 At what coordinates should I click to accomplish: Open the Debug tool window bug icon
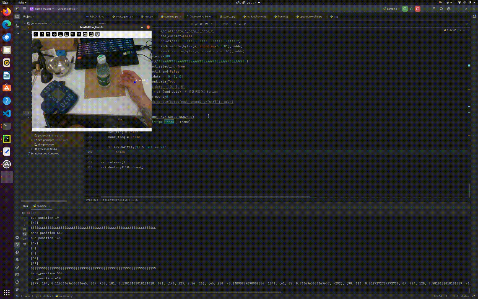(x=17, y=237)
